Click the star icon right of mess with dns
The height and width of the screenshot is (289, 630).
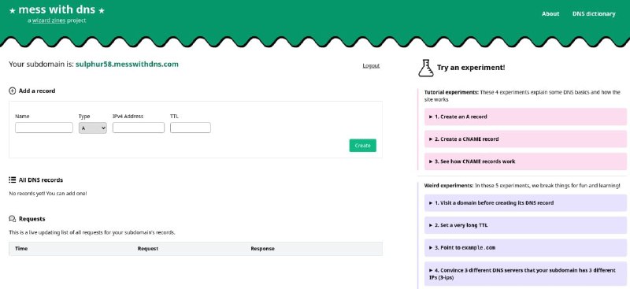[102, 10]
